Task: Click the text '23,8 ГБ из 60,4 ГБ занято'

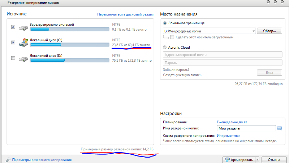Action: point(131,45)
